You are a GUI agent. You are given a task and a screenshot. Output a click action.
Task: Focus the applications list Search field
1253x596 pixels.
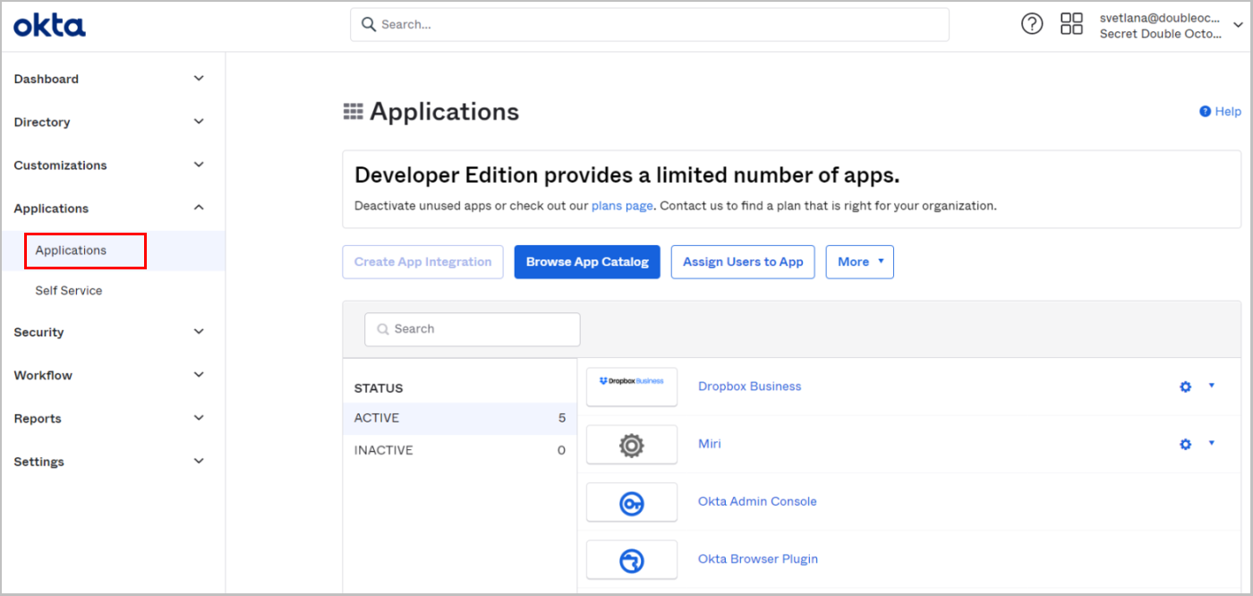[473, 329]
